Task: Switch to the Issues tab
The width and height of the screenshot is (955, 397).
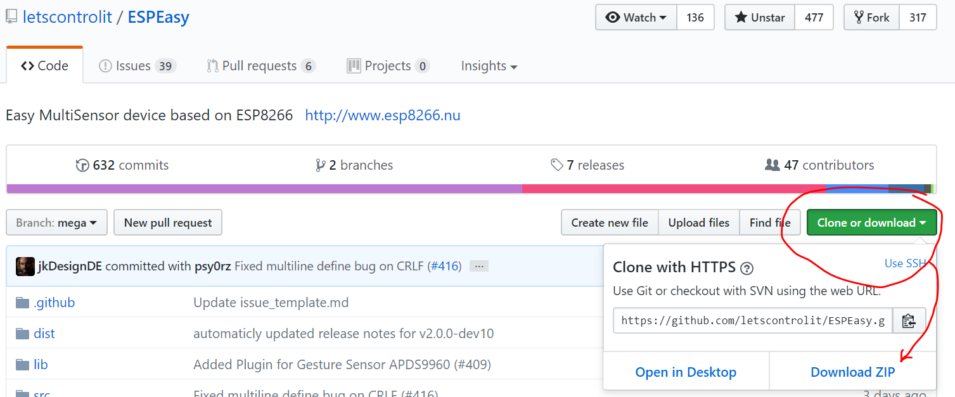Action: point(137,66)
